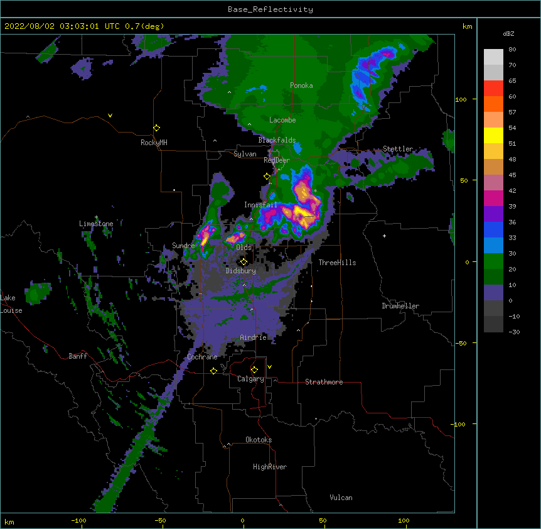
Task: Click the Blackfalds city label
Action: (x=277, y=140)
